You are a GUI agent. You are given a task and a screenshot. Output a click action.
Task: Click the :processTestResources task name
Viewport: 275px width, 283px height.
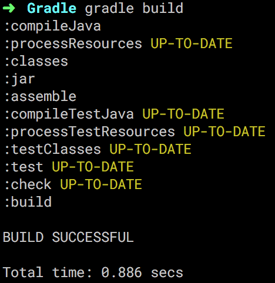90,132
